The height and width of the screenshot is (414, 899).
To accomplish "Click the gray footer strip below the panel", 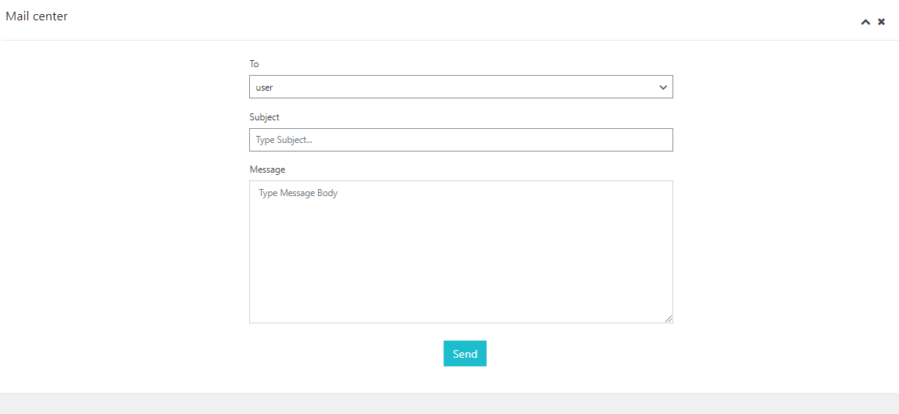I will [x=449, y=403].
